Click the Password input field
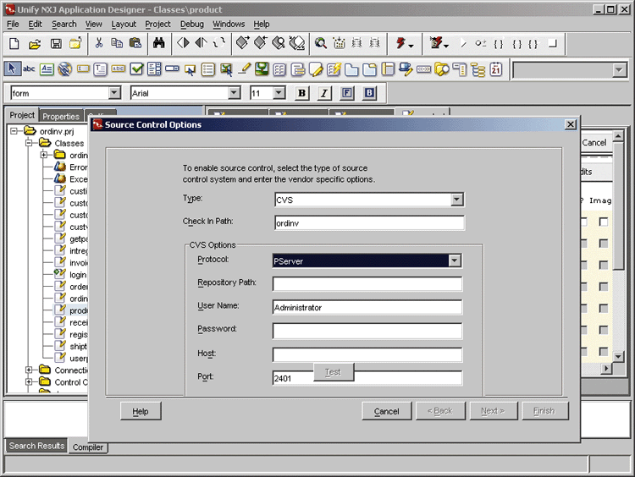This screenshot has height=477, width=635. pos(367,331)
